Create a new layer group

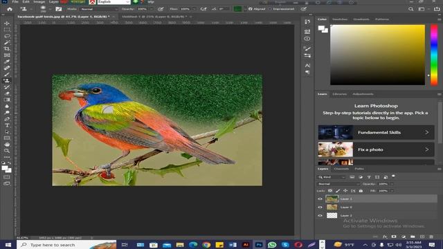(x=413, y=237)
